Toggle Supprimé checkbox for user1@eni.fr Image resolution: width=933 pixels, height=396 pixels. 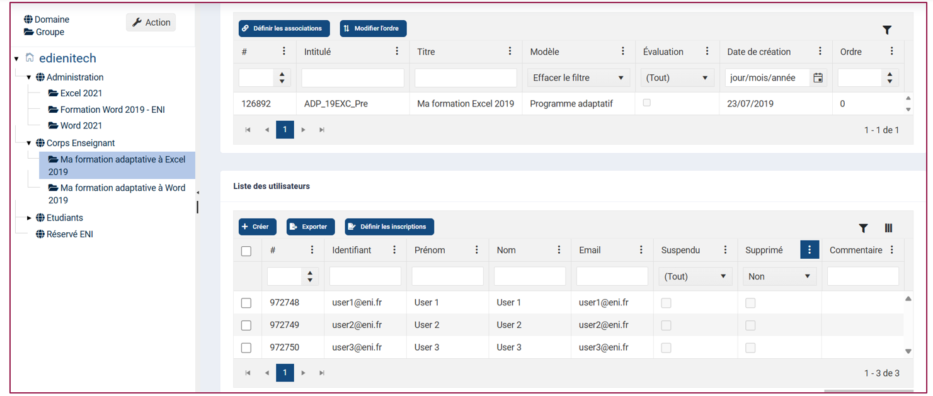coord(750,303)
